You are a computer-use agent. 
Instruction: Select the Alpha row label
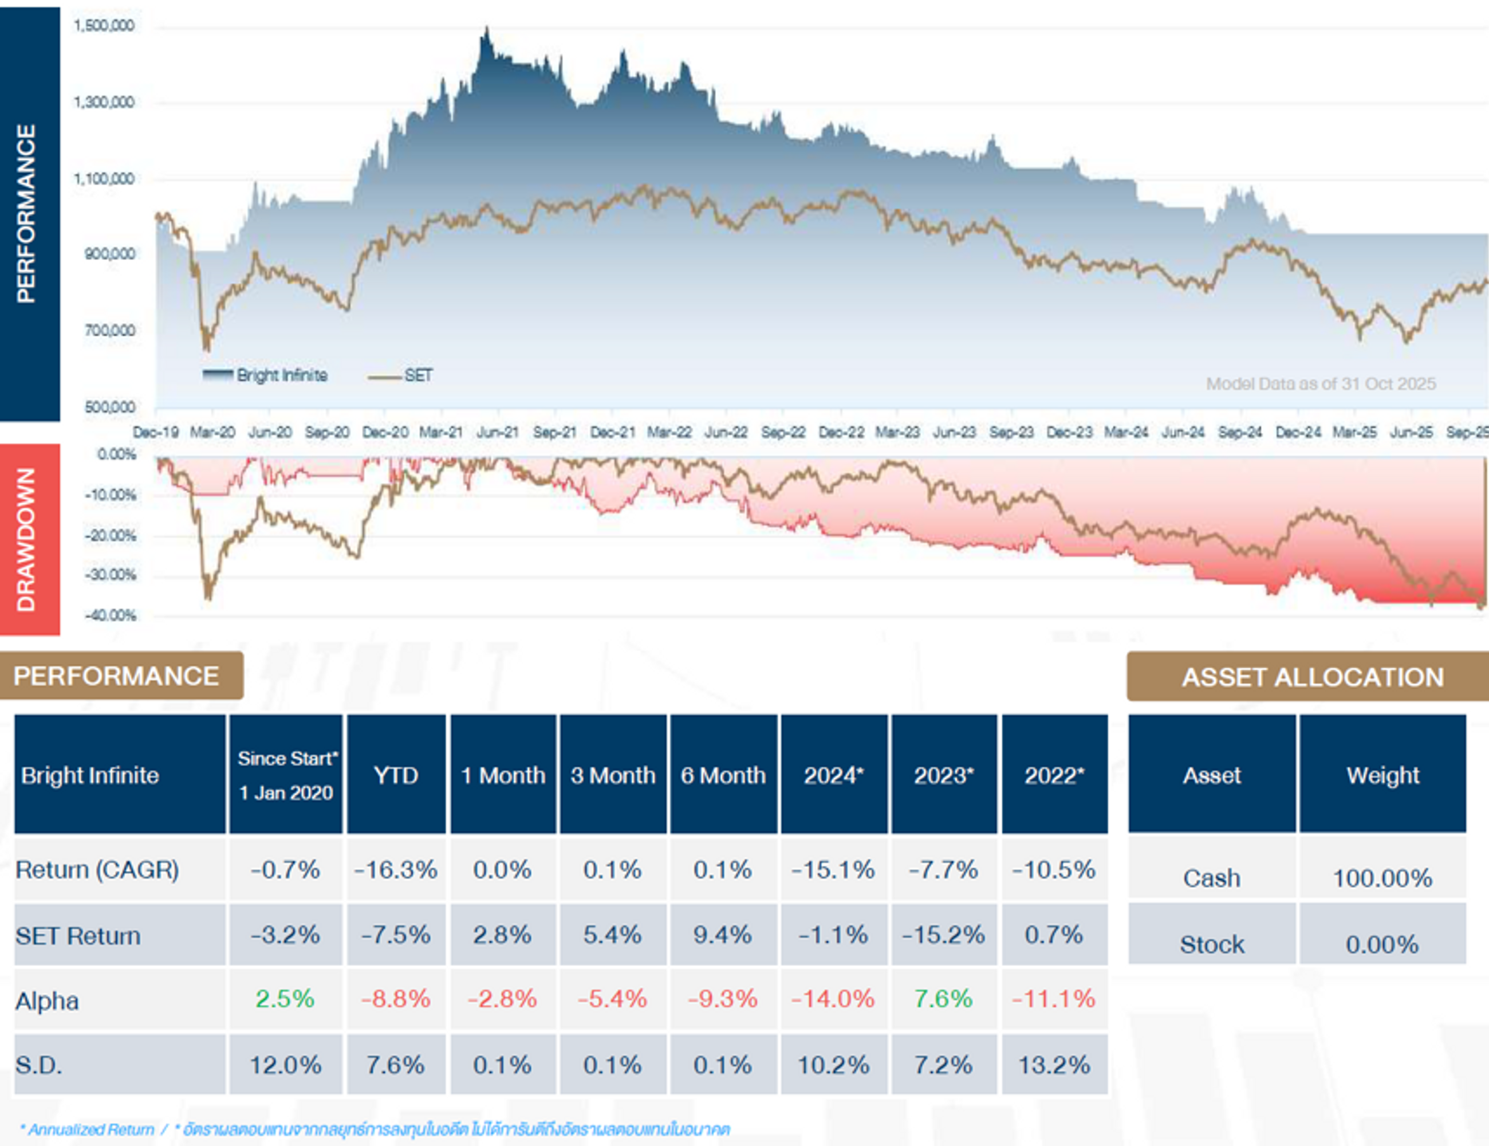point(48,1002)
